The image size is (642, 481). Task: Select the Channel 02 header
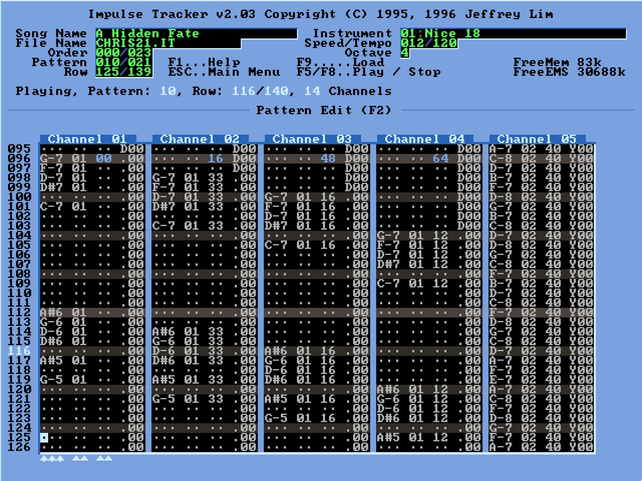click(x=200, y=139)
